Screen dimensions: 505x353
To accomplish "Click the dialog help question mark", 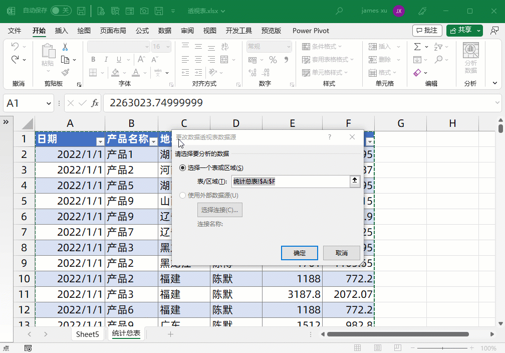I will 330,137.
